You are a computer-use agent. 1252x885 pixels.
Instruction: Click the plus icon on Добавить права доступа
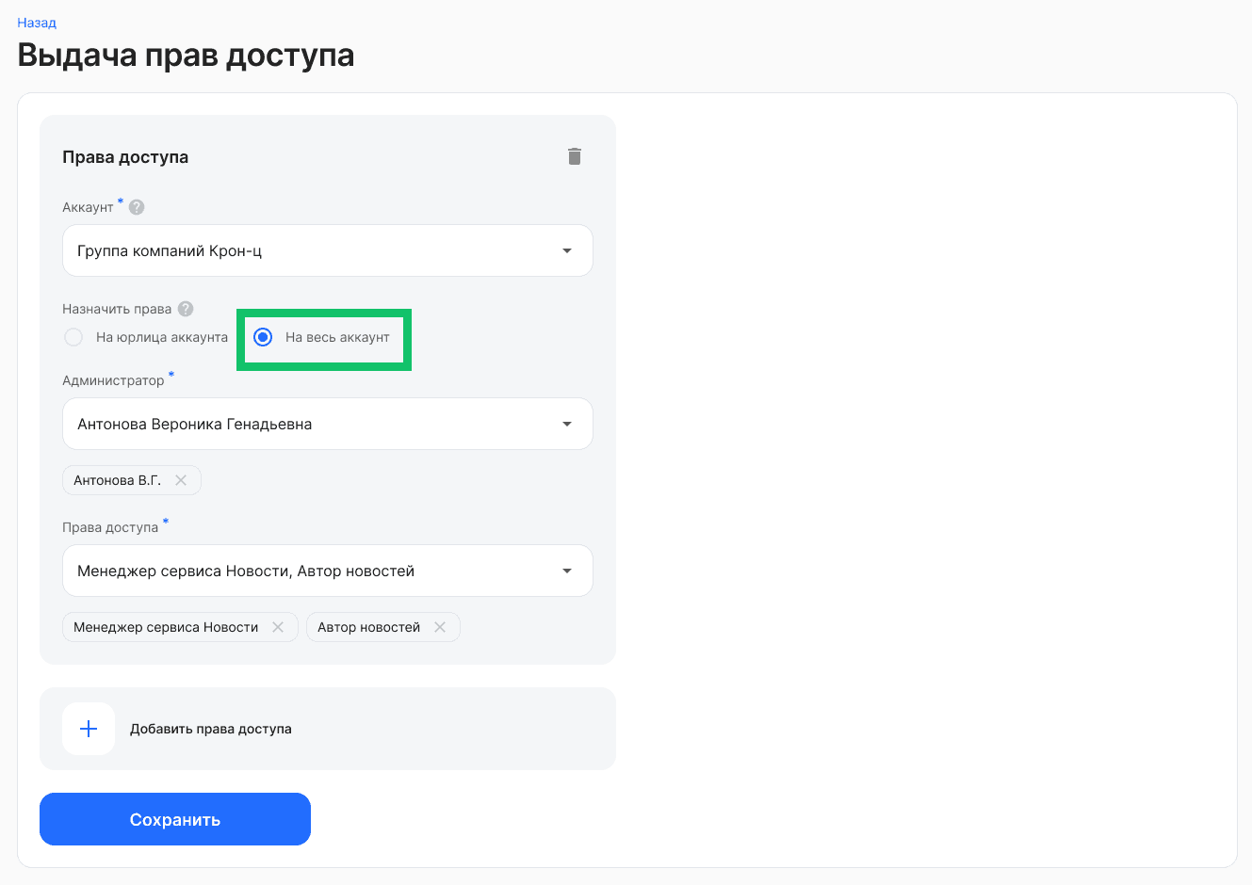click(x=89, y=728)
